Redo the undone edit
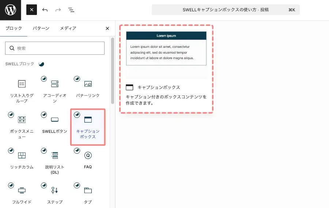Viewport: 329px width, 208px height. [x=58, y=9]
